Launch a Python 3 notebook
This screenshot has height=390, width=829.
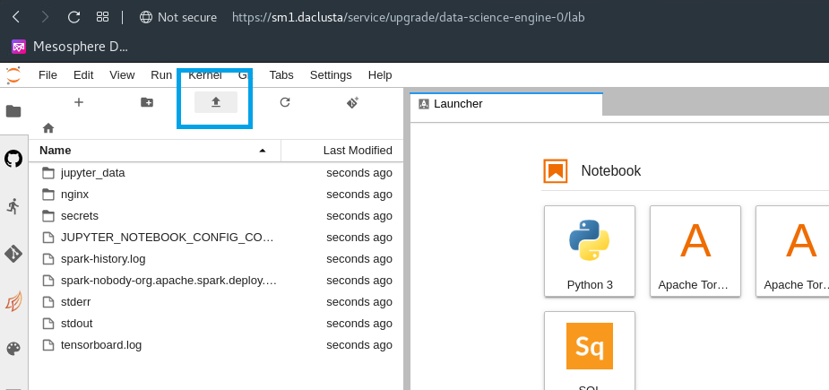(590, 251)
